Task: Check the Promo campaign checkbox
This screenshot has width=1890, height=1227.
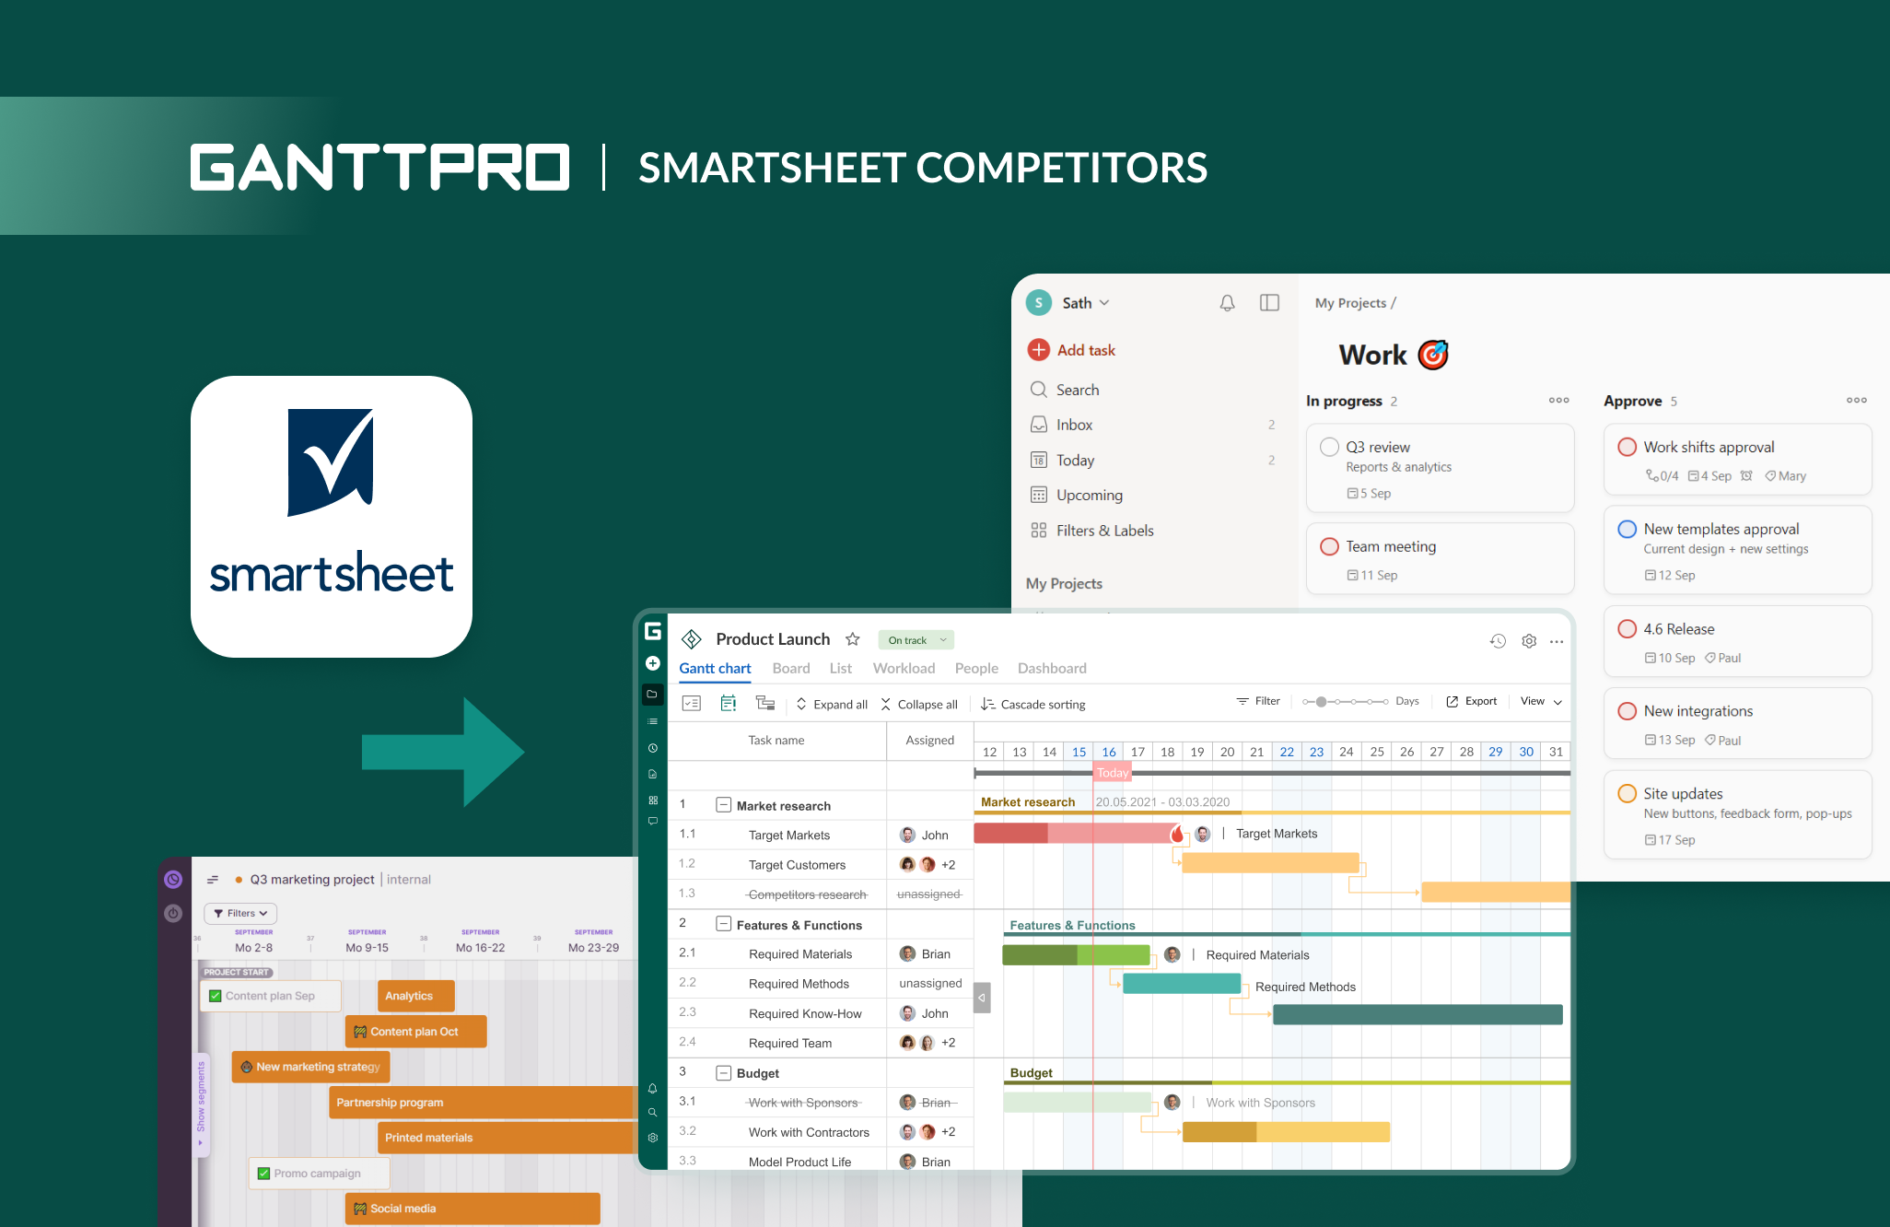Action: (x=262, y=1173)
